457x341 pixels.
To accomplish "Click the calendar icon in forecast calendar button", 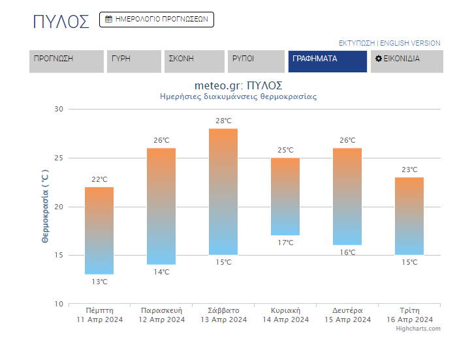I will [109, 19].
